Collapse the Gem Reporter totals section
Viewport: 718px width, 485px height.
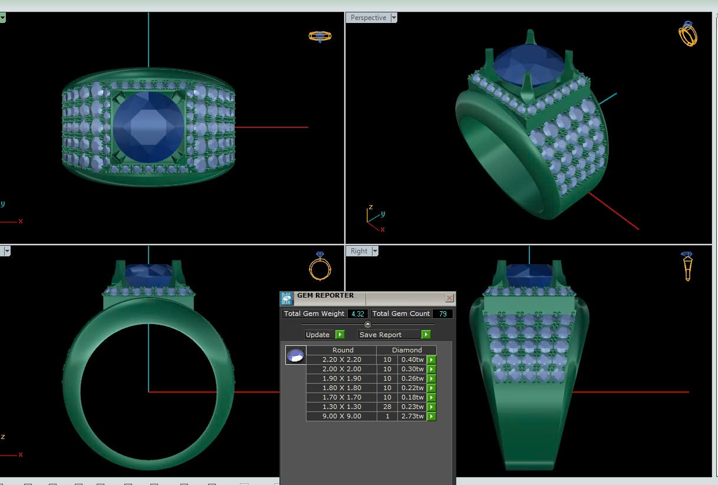click(368, 324)
